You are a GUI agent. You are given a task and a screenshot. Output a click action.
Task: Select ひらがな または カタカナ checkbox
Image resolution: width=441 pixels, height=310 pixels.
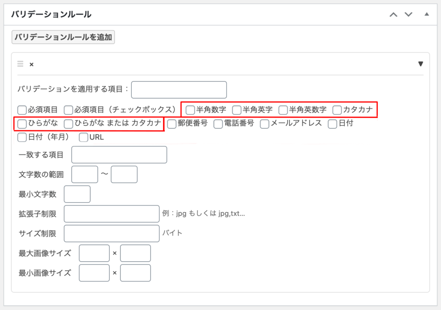68,123
